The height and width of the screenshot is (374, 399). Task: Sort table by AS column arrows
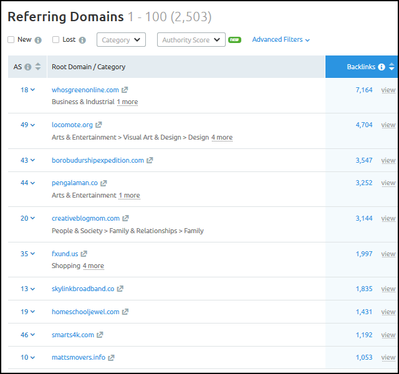coord(37,67)
